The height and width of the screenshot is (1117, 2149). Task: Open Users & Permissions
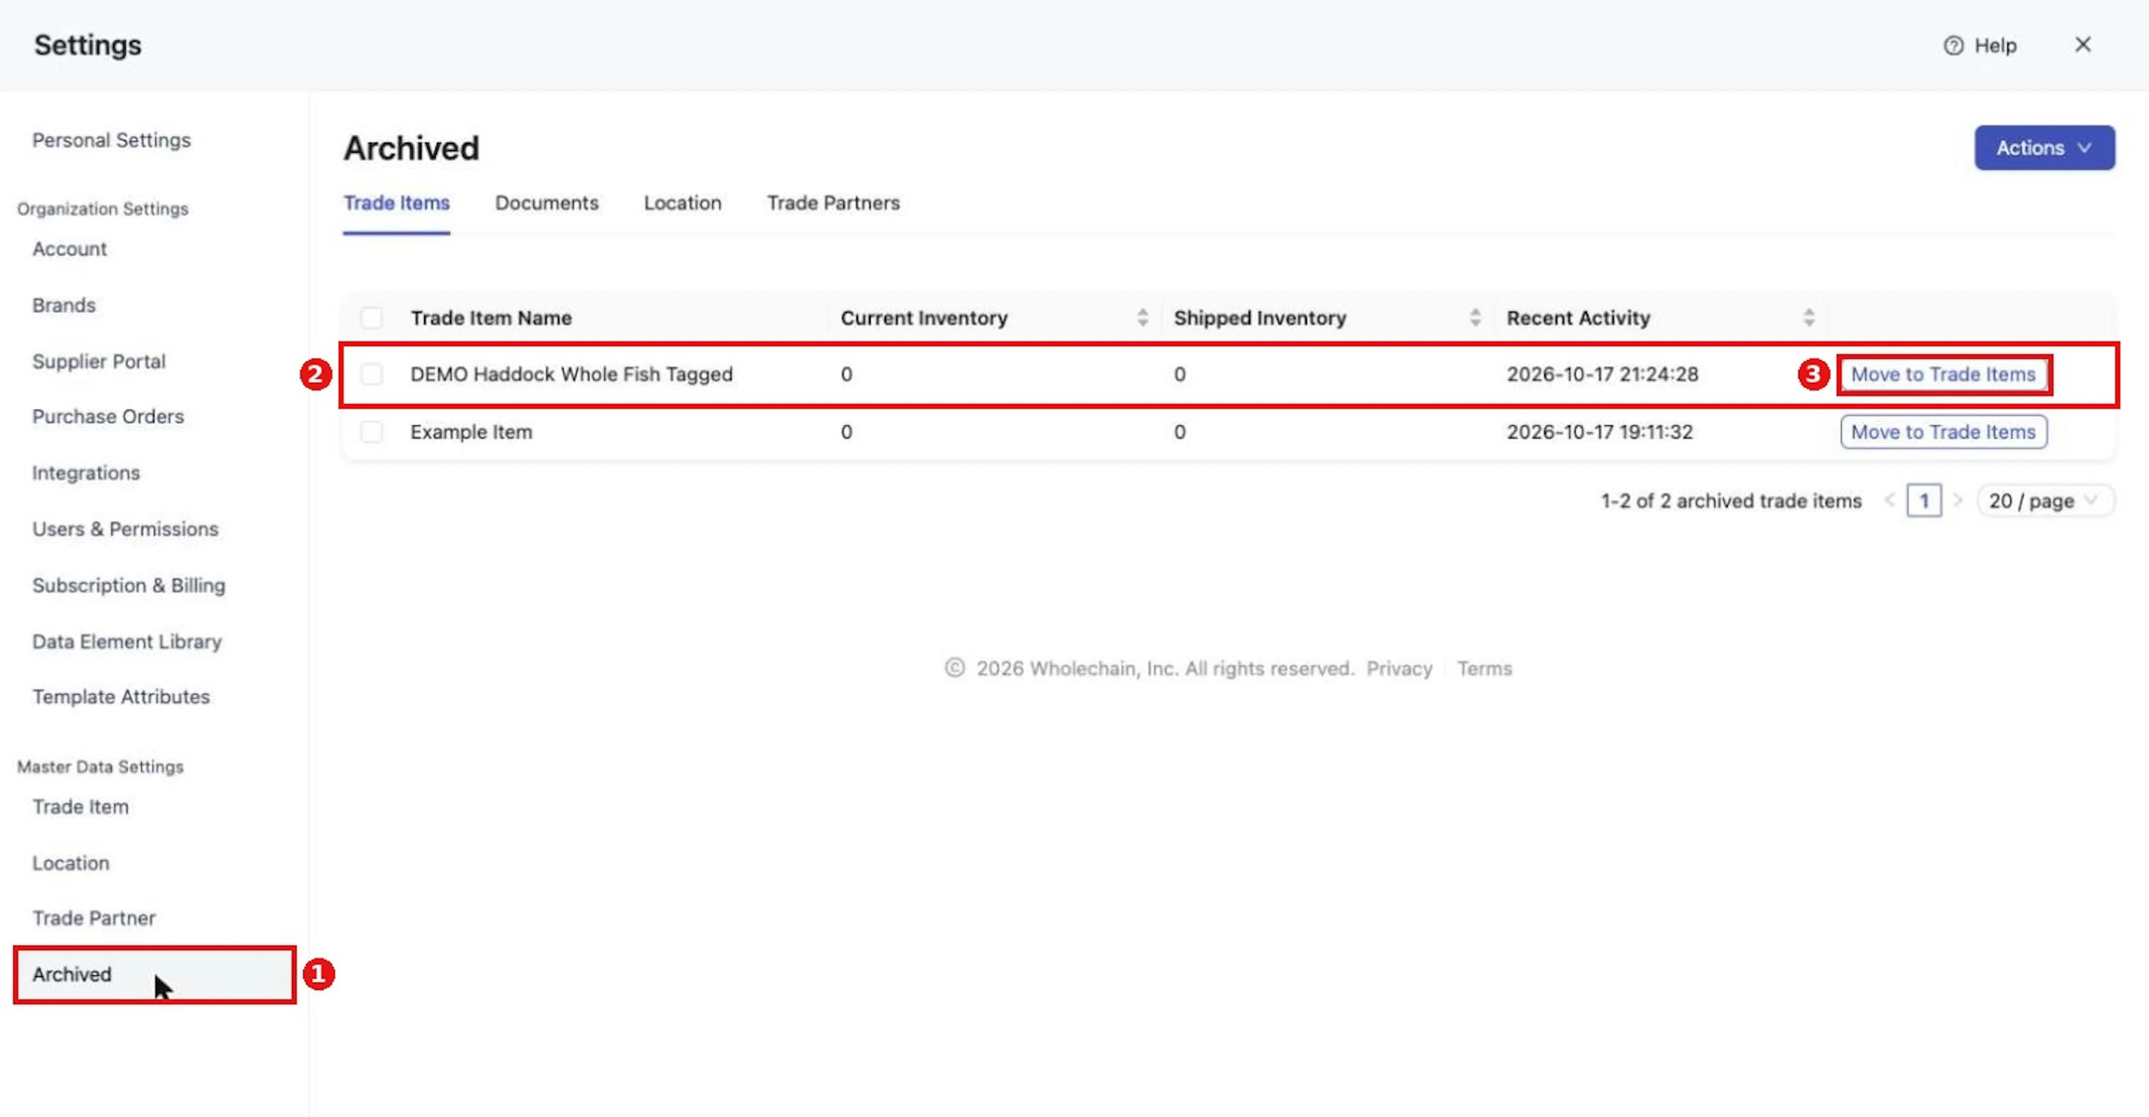tap(125, 529)
